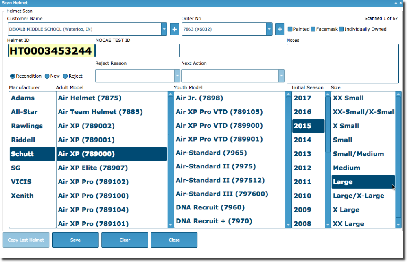Select Air Team Helmet (7885)
Image resolution: width=407 pixels, height=264 pixels.
[112, 112]
